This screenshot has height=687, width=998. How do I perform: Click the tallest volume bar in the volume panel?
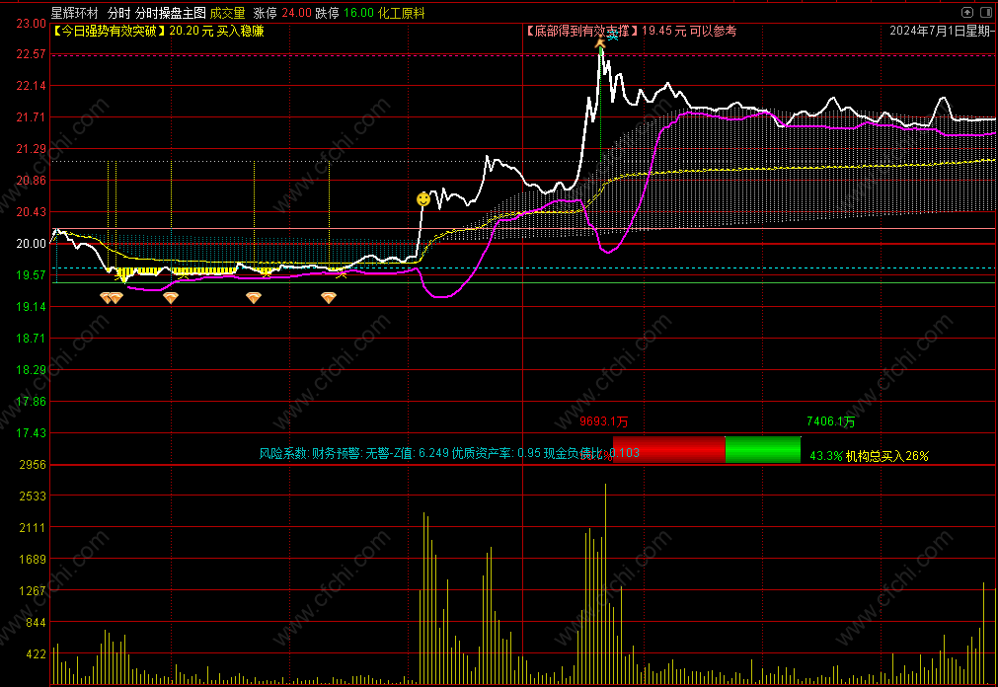tap(605, 584)
